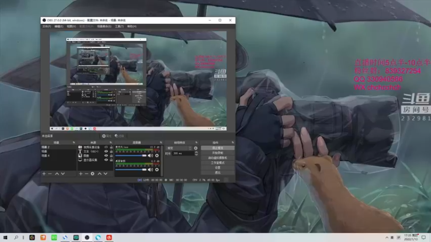Image resolution: width=431 pixels, height=242 pixels.
Task: Open the 文件(F) menu
Action: [x=47, y=26]
